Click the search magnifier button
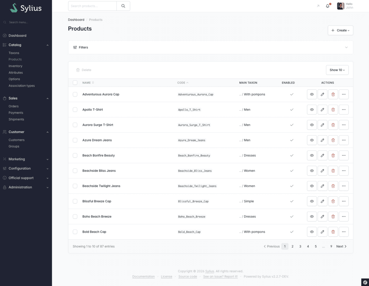Screen dimensions: 369x286 pos(123,6)
